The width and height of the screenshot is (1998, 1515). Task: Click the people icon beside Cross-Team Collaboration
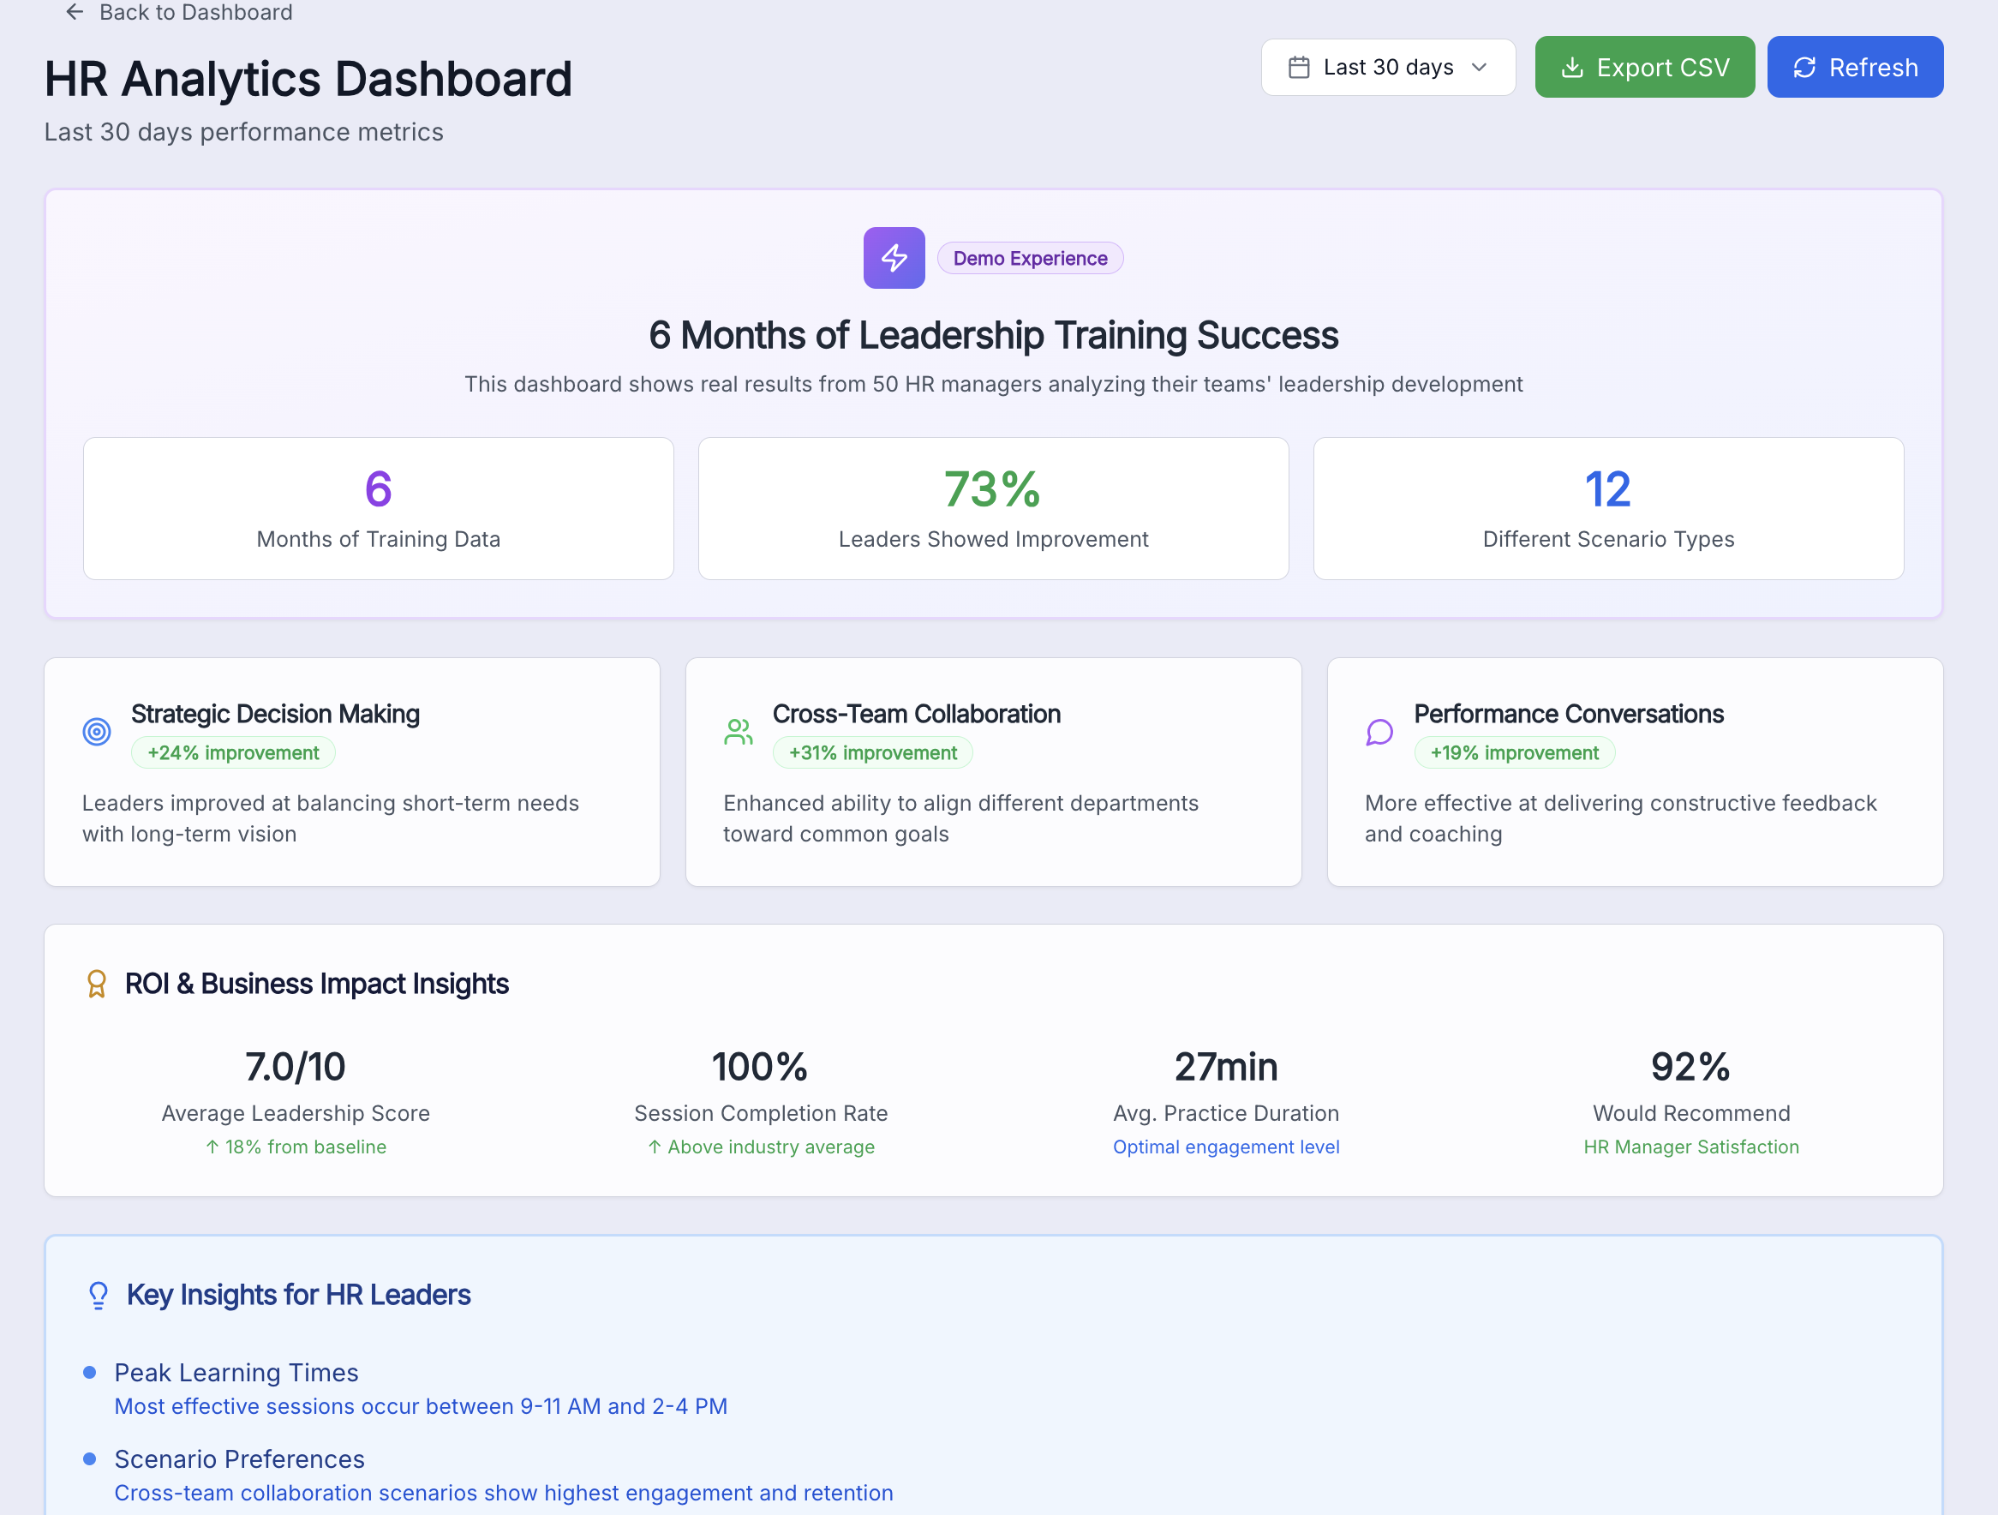pyautogui.click(x=738, y=732)
